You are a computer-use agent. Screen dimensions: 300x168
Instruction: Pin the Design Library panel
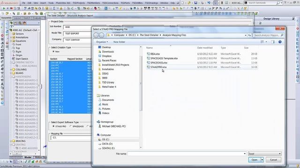[293, 19]
